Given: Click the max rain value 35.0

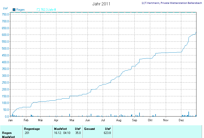Looking at the screenshot, I should (78, 133).
